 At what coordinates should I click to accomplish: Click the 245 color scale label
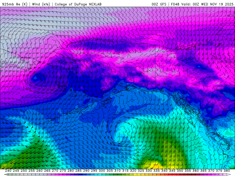(x=16, y=171)
